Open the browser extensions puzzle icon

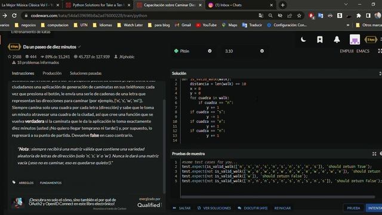(x=359, y=16)
